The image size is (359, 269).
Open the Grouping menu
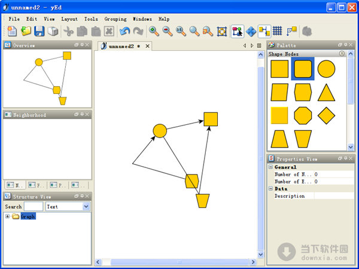click(115, 19)
